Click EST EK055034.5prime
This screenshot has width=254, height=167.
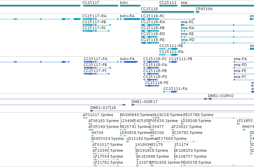92,142
